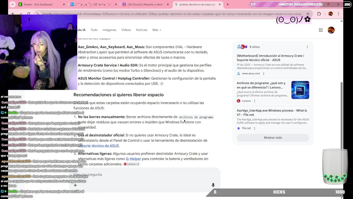Click the 8 sitios label
This screenshot has width=353, height=199.
click(x=255, y=47)
